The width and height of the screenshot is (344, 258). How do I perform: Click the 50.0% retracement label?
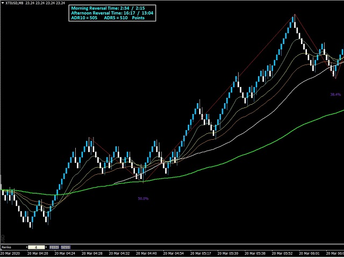pos(143,198)
